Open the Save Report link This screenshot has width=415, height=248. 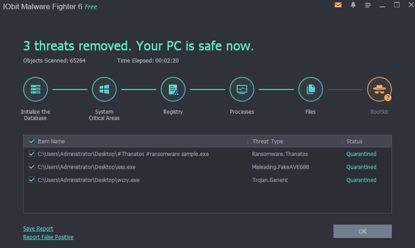click(x=38, y=228)
